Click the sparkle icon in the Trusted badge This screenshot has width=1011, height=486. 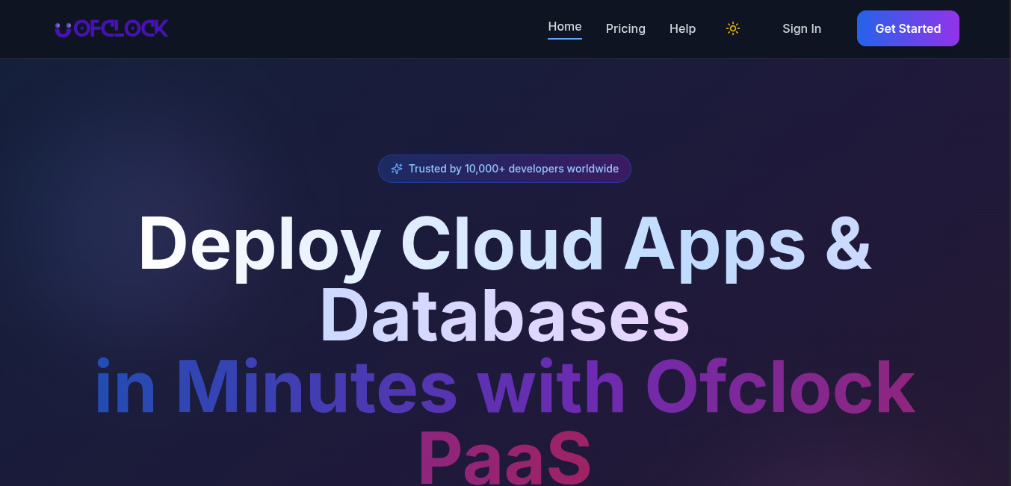pos(397,169)
